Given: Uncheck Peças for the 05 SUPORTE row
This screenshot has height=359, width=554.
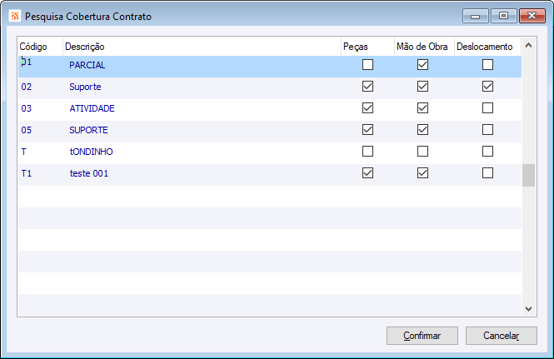Looking at the screenshot, I should point(367,130).
